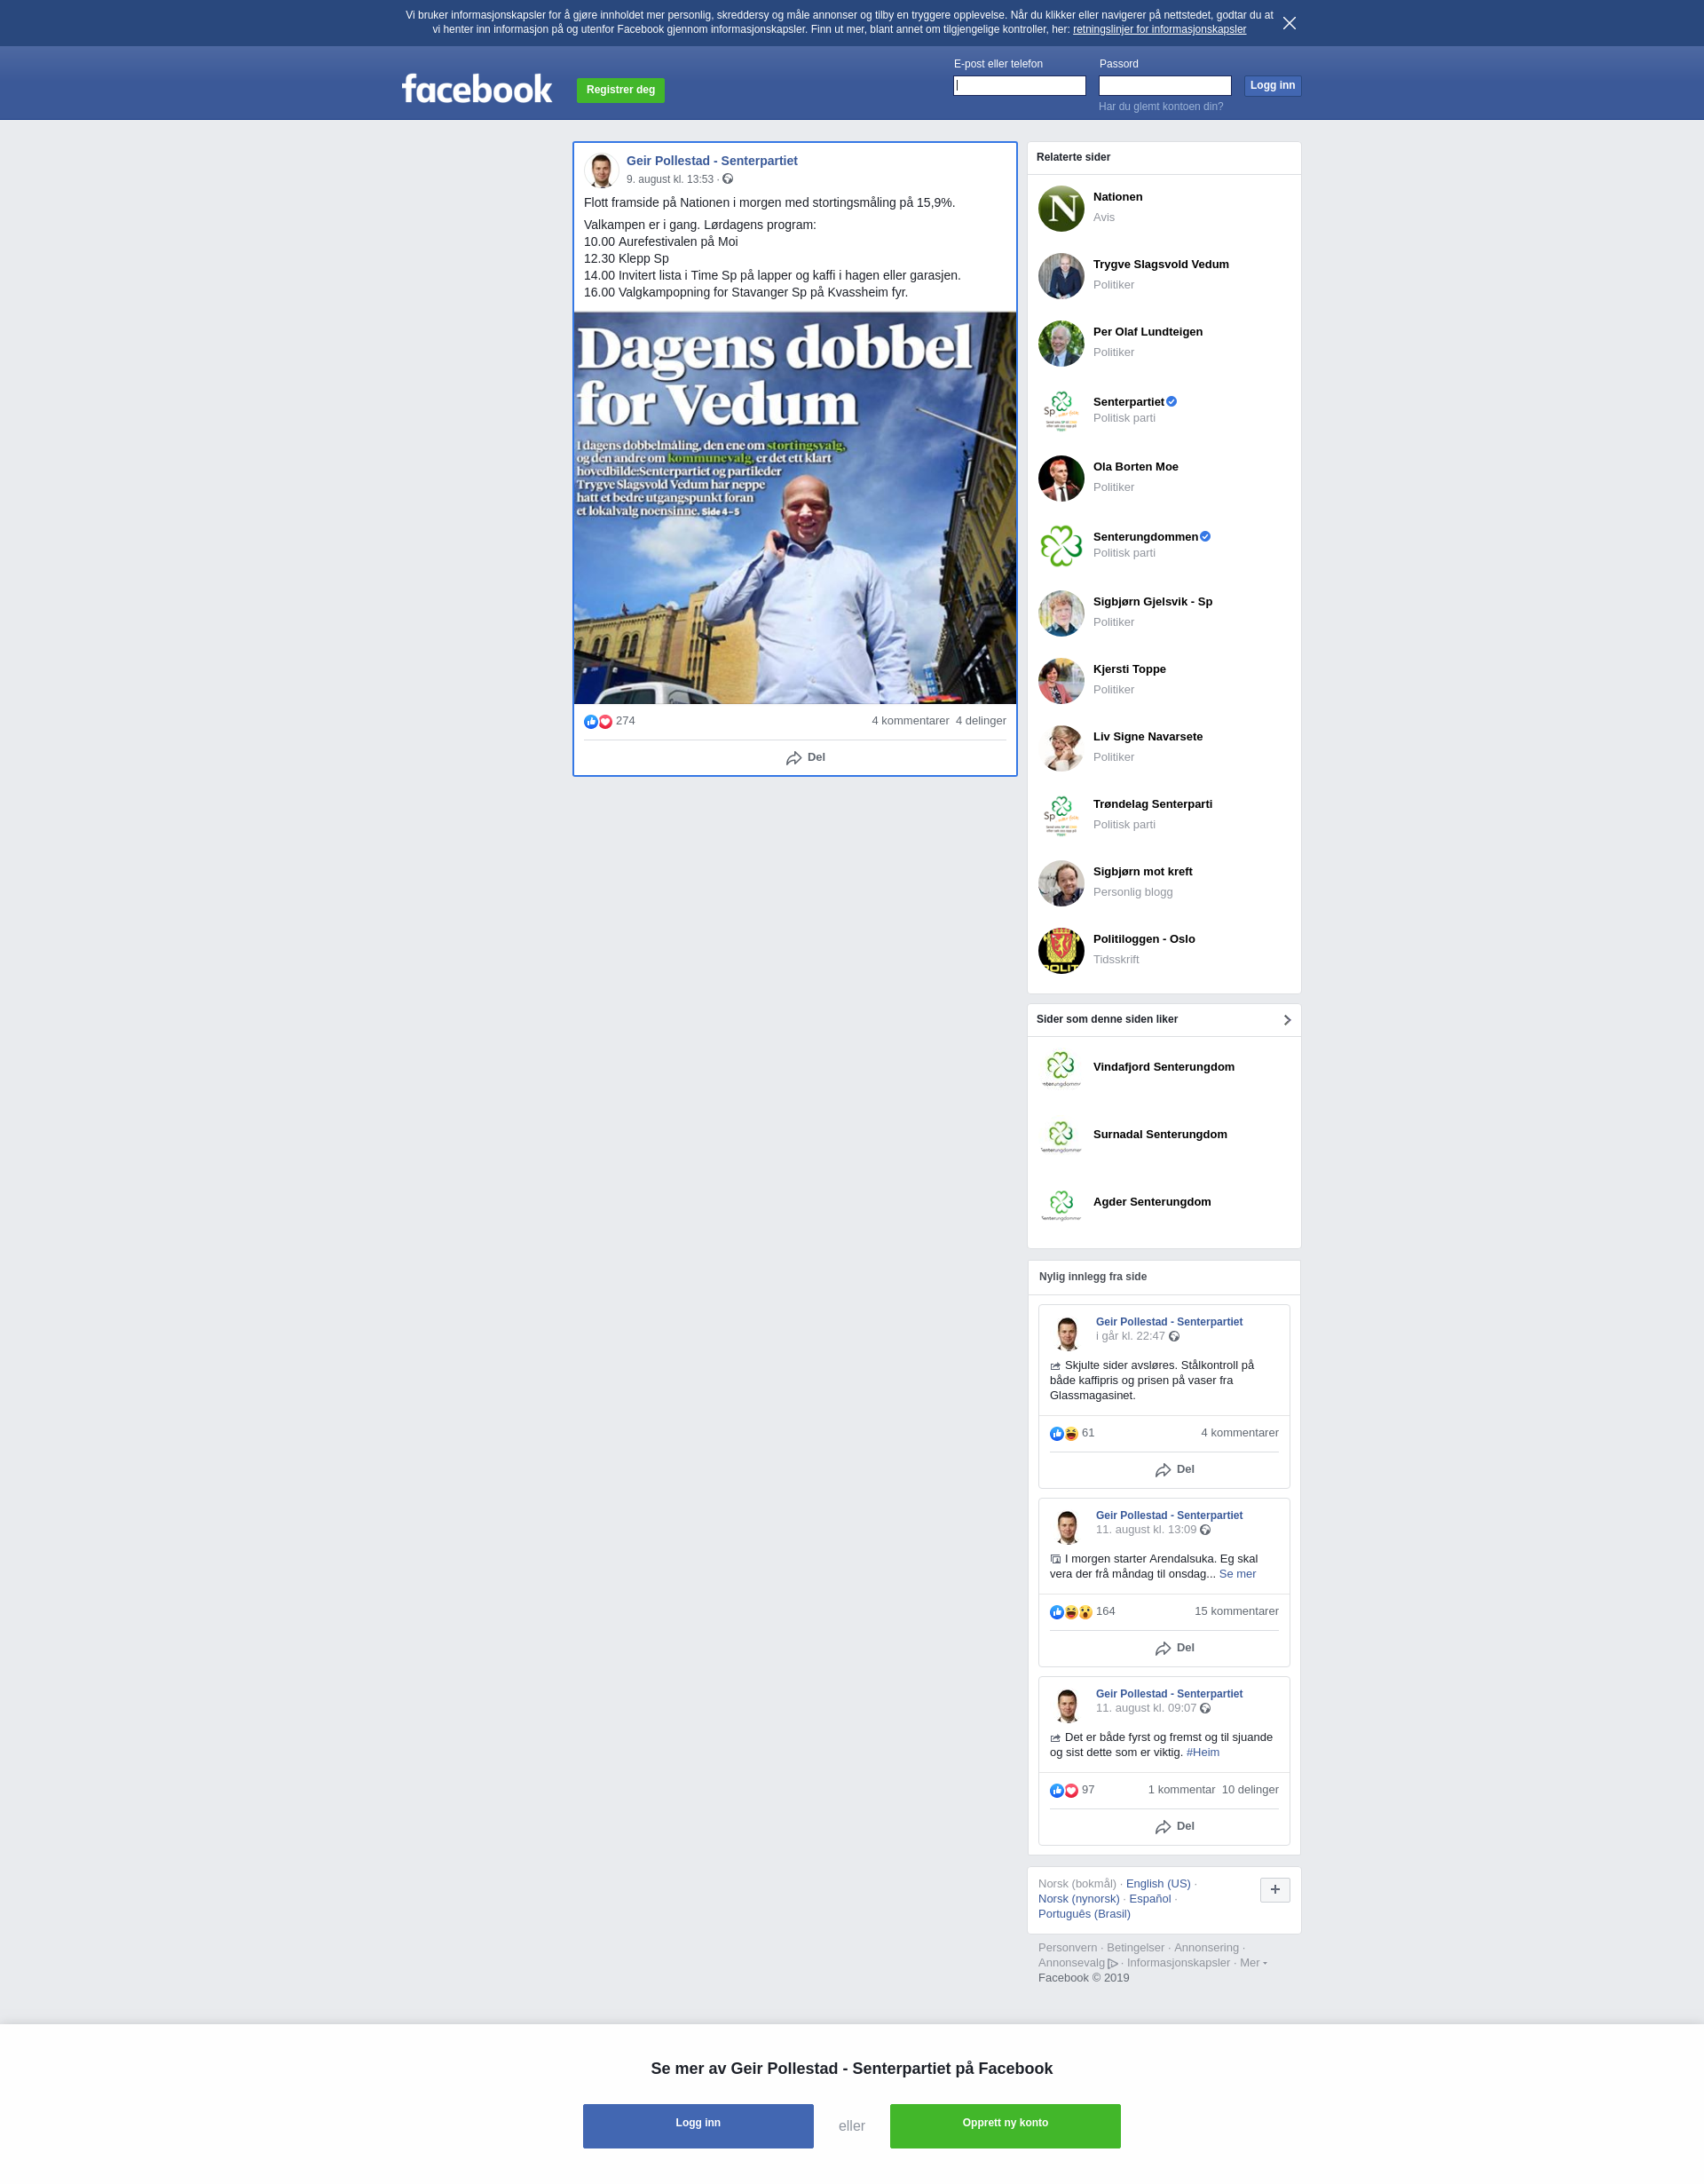Click the like reaction icon with 274
This screenshot has height=2184, width=1704.
coord(591,722)
